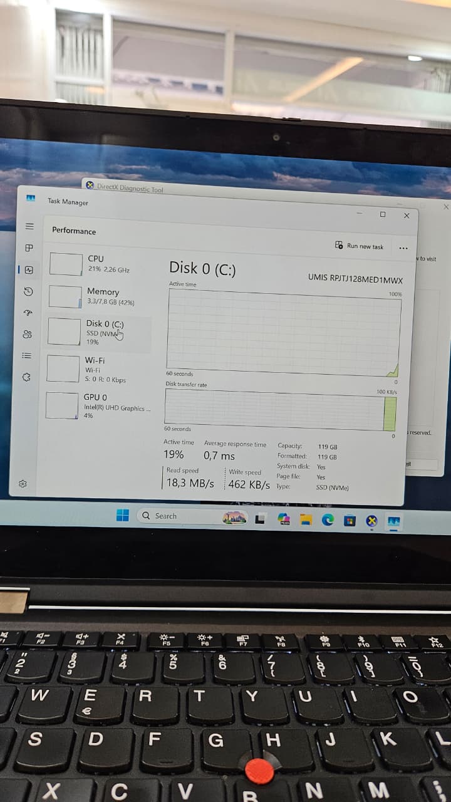Click the Wi-Fi mini graph thumbnail
The image size is (451, 802).
(63, 369)
